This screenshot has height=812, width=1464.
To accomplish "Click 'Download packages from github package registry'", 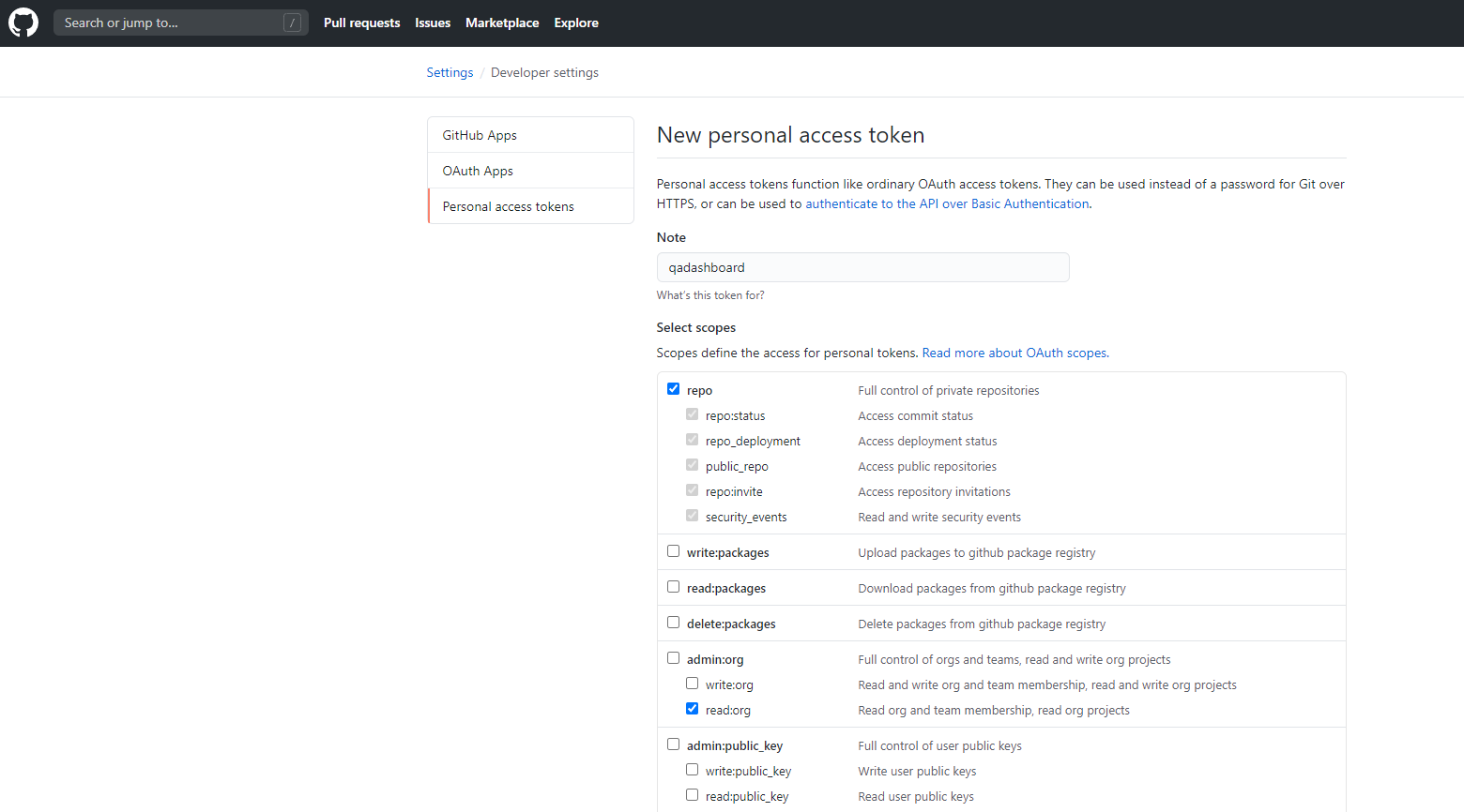I will (x=992, y=588).
